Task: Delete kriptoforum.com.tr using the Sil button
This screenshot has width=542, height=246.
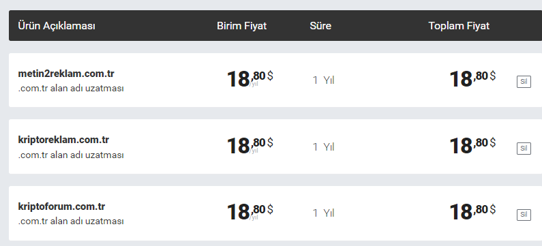Action: pyautogui.click(x=524, y=215)
